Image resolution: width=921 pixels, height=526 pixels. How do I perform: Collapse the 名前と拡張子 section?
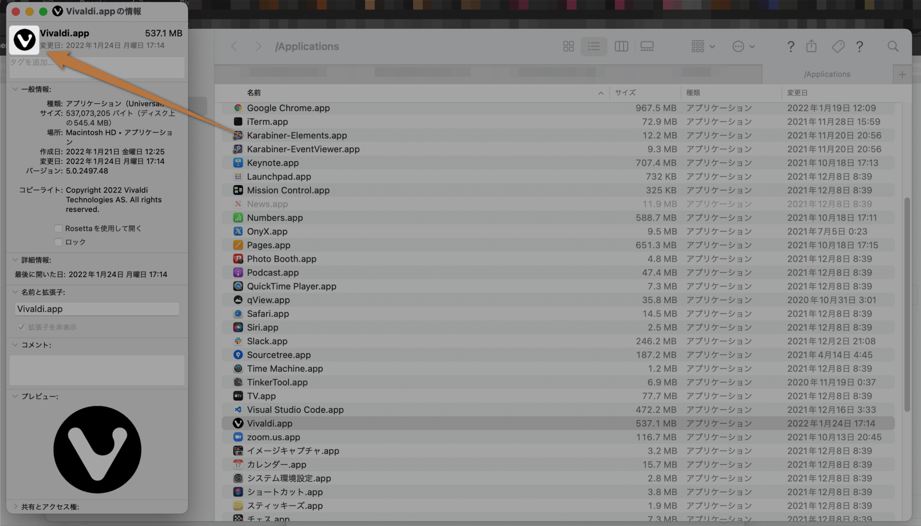15,292
